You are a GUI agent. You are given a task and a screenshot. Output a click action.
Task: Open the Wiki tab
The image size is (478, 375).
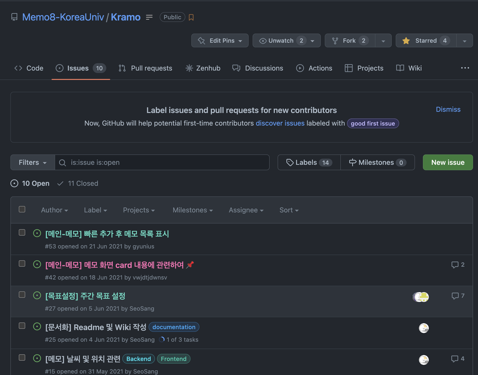click(x=409, y=68)
